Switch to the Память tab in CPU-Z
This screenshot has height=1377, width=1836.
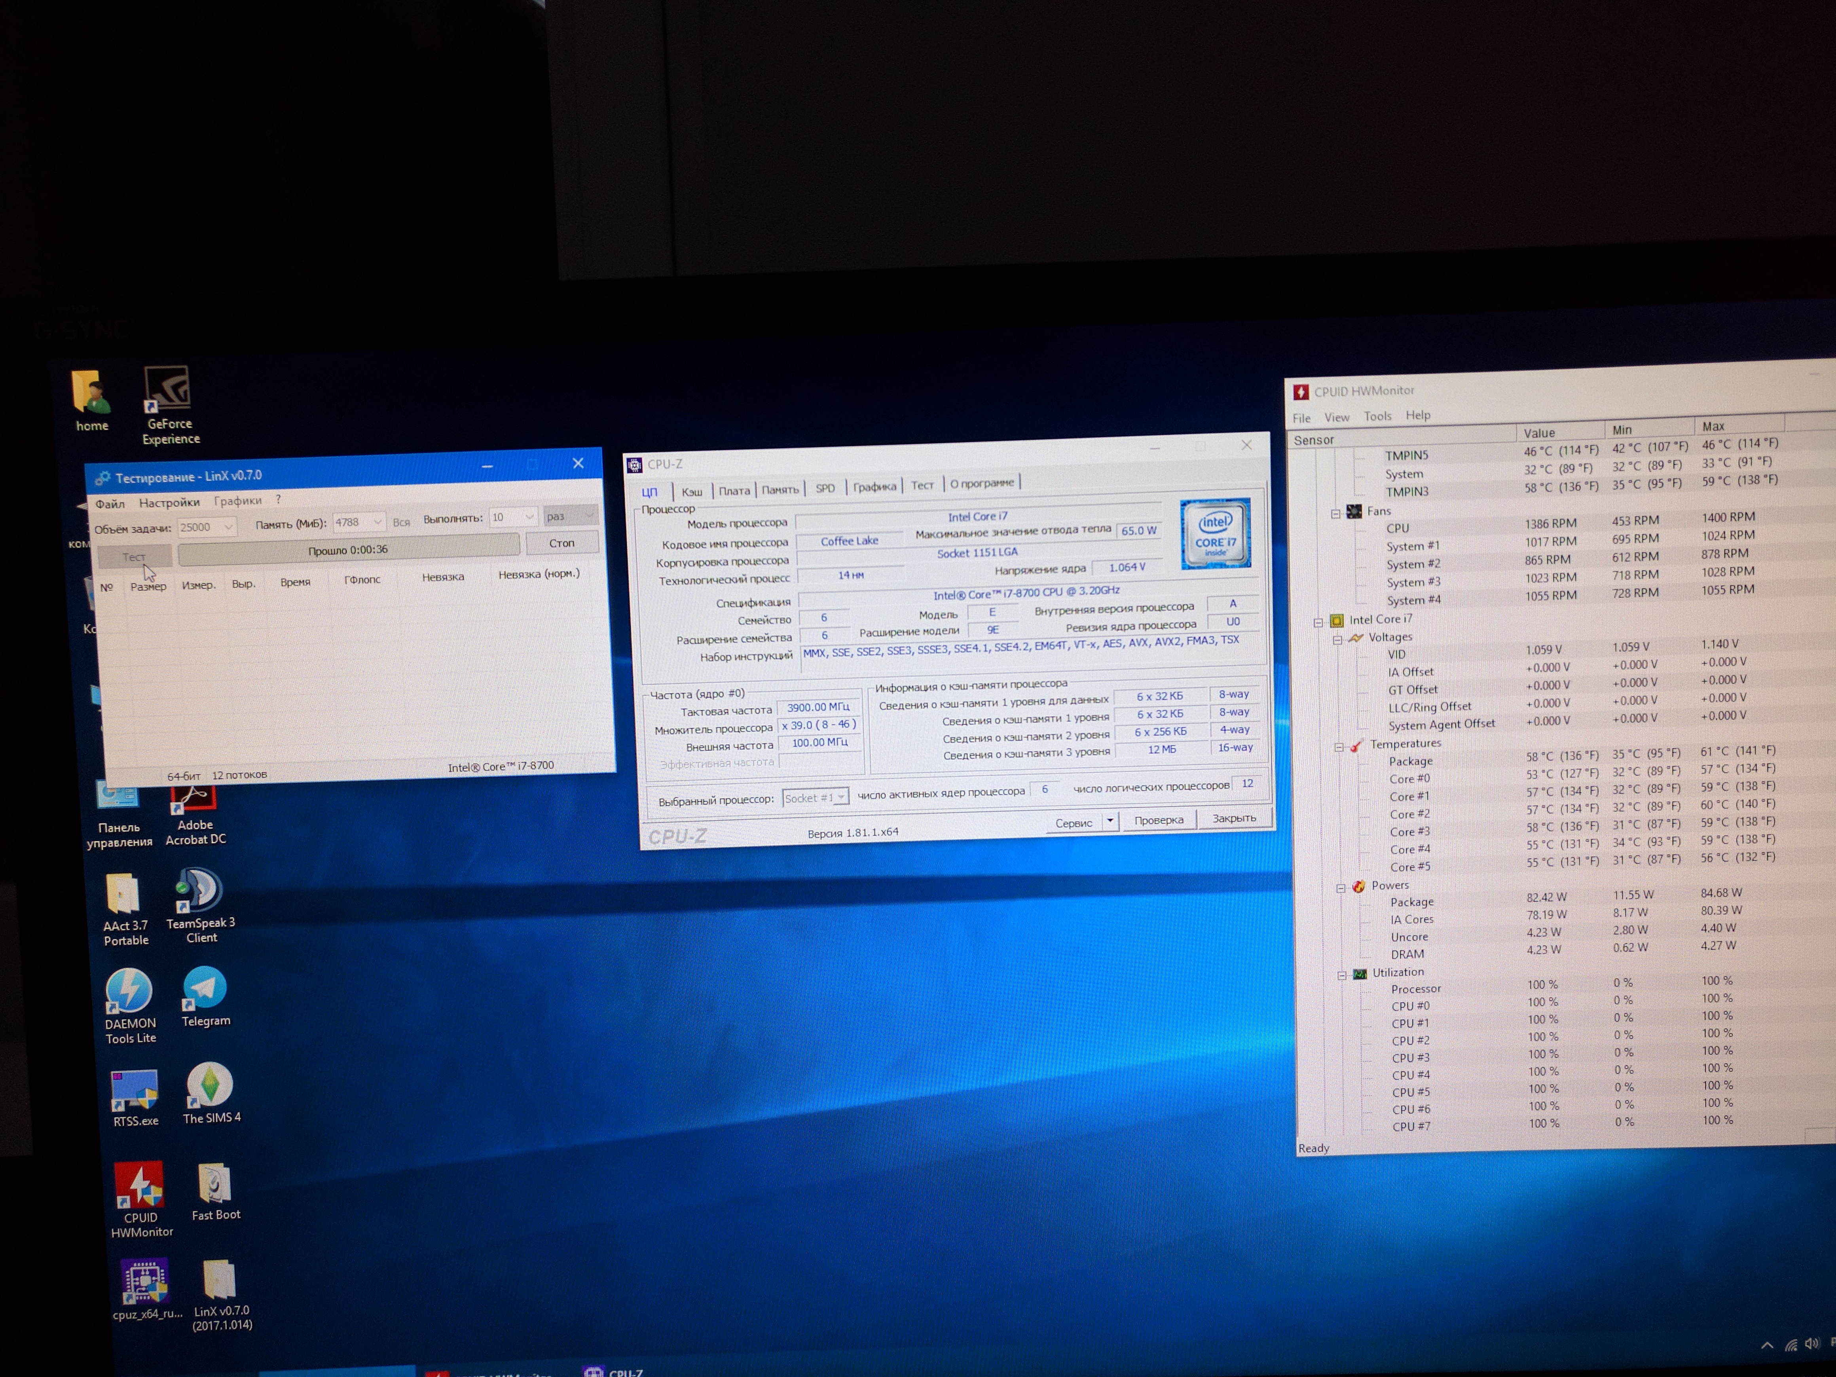click(780, 490)
